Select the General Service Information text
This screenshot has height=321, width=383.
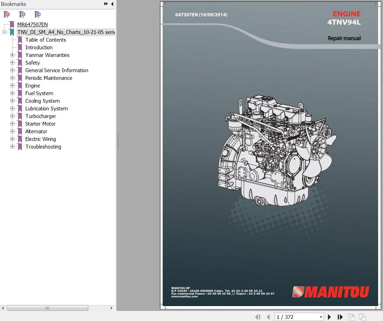(x=57, y=70)
